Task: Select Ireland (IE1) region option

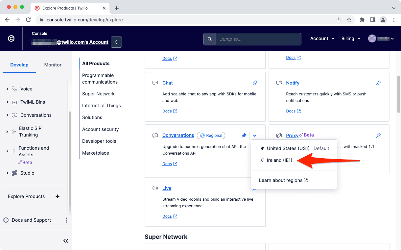Action: click(x=279, y=160)
